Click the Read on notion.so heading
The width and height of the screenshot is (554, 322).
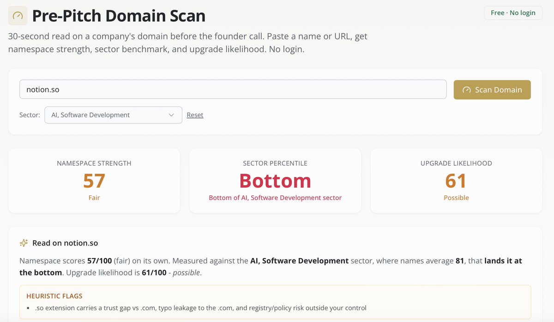point(65,243)
